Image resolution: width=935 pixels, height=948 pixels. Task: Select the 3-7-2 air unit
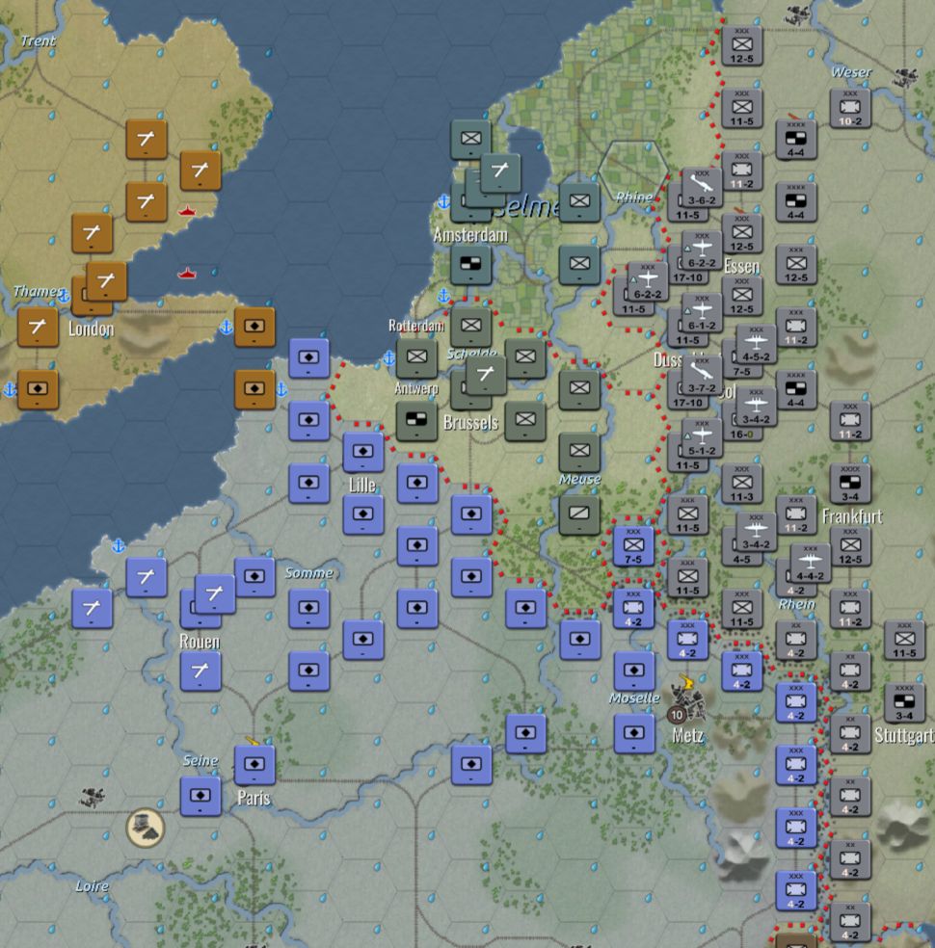[702, 376]
